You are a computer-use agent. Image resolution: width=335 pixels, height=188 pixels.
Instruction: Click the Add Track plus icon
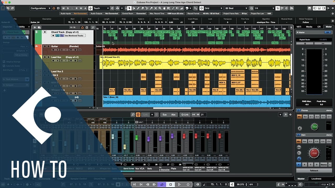(35, 27)
